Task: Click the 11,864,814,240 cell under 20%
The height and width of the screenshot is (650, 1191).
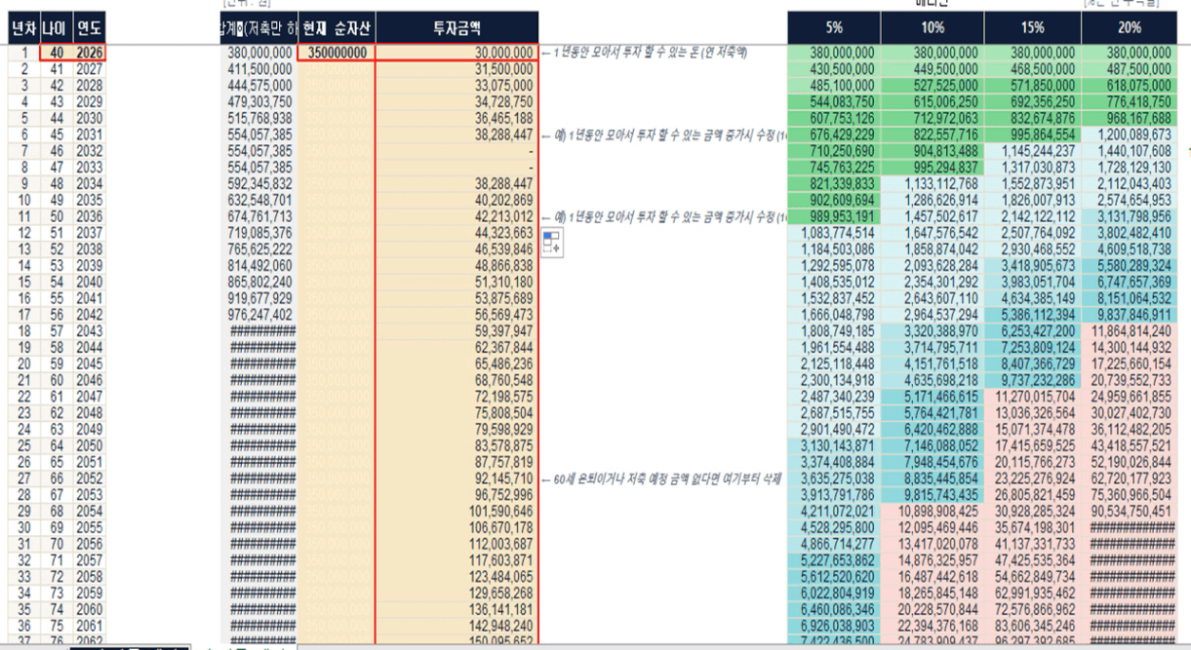Action: pyautogui.click(x=1130, y=331)
